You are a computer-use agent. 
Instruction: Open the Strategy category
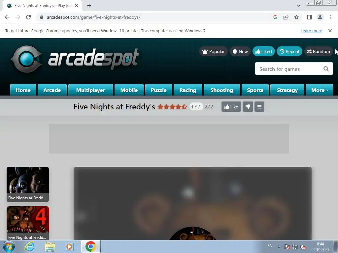pos(287,90)
